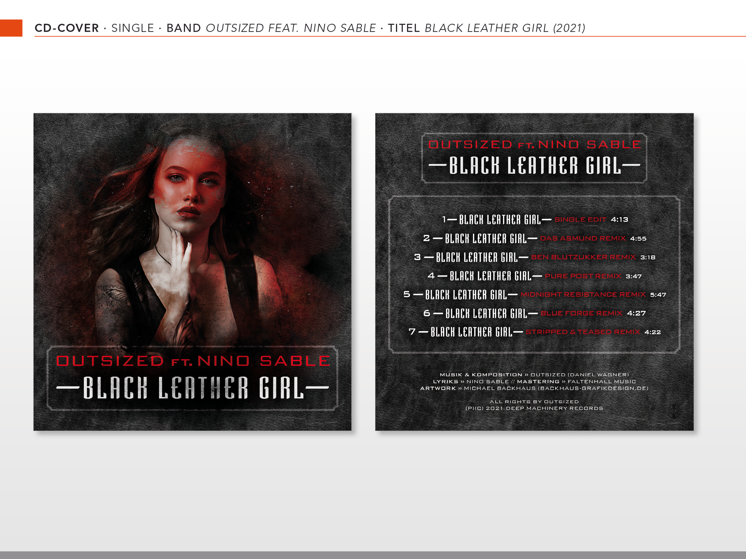Click the Black Leather Girl title on front cover

click(193, 388)
